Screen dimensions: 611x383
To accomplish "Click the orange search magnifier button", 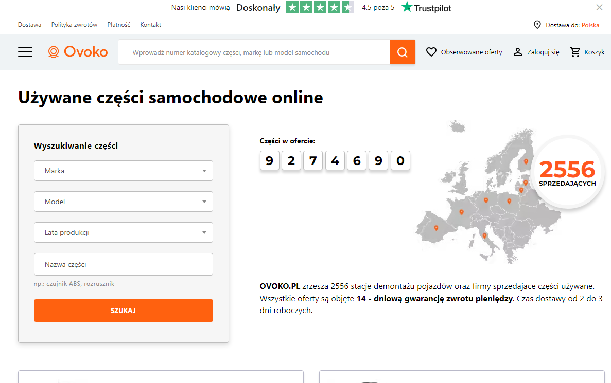I will (403, 52).
